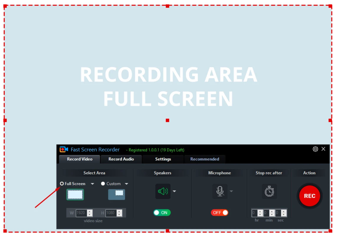The height and width of the screenshot is (236, 337).
Task: Decrease video height with the down stepper
Action: (x=119, y=215)
